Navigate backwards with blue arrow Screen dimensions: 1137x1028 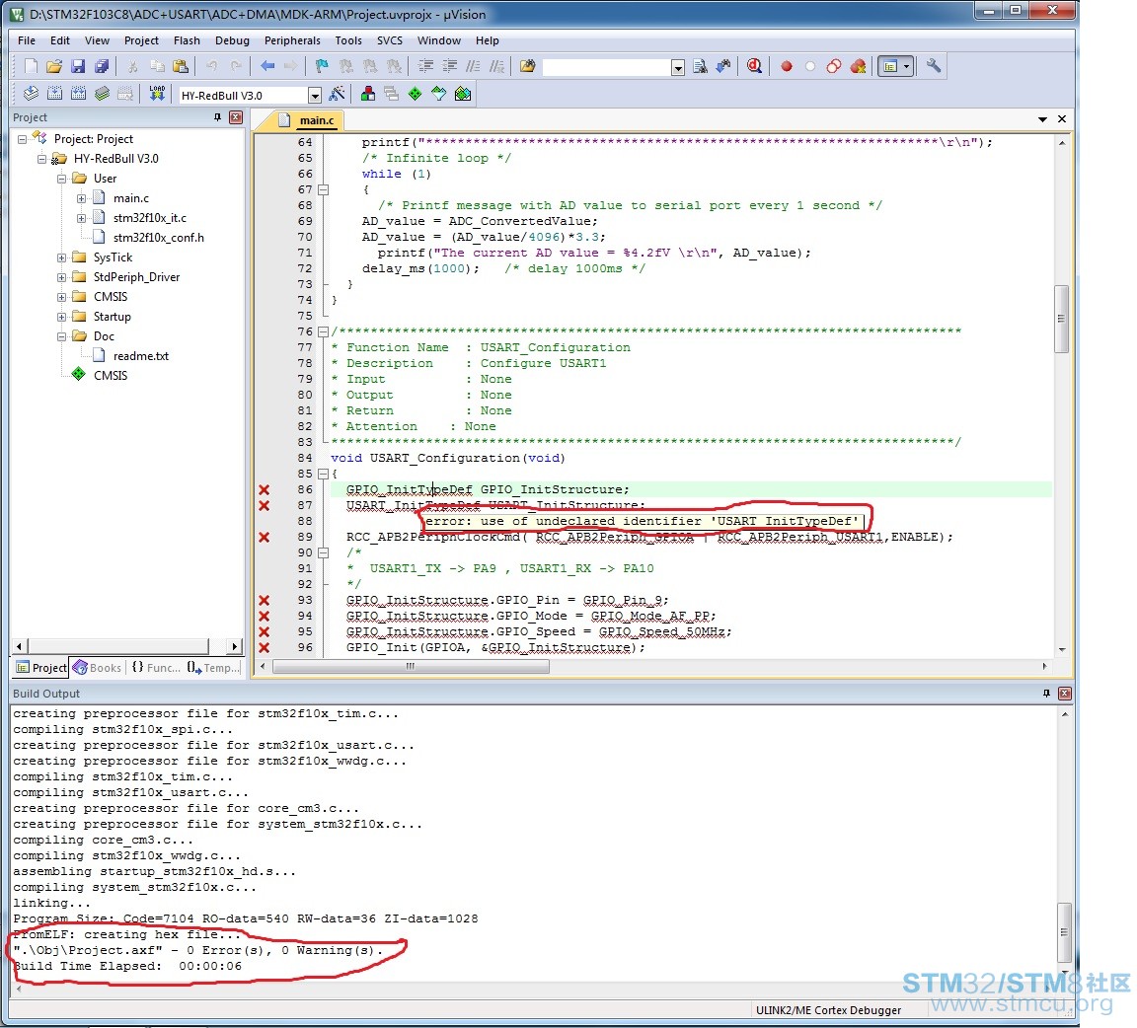pos(267,67)
